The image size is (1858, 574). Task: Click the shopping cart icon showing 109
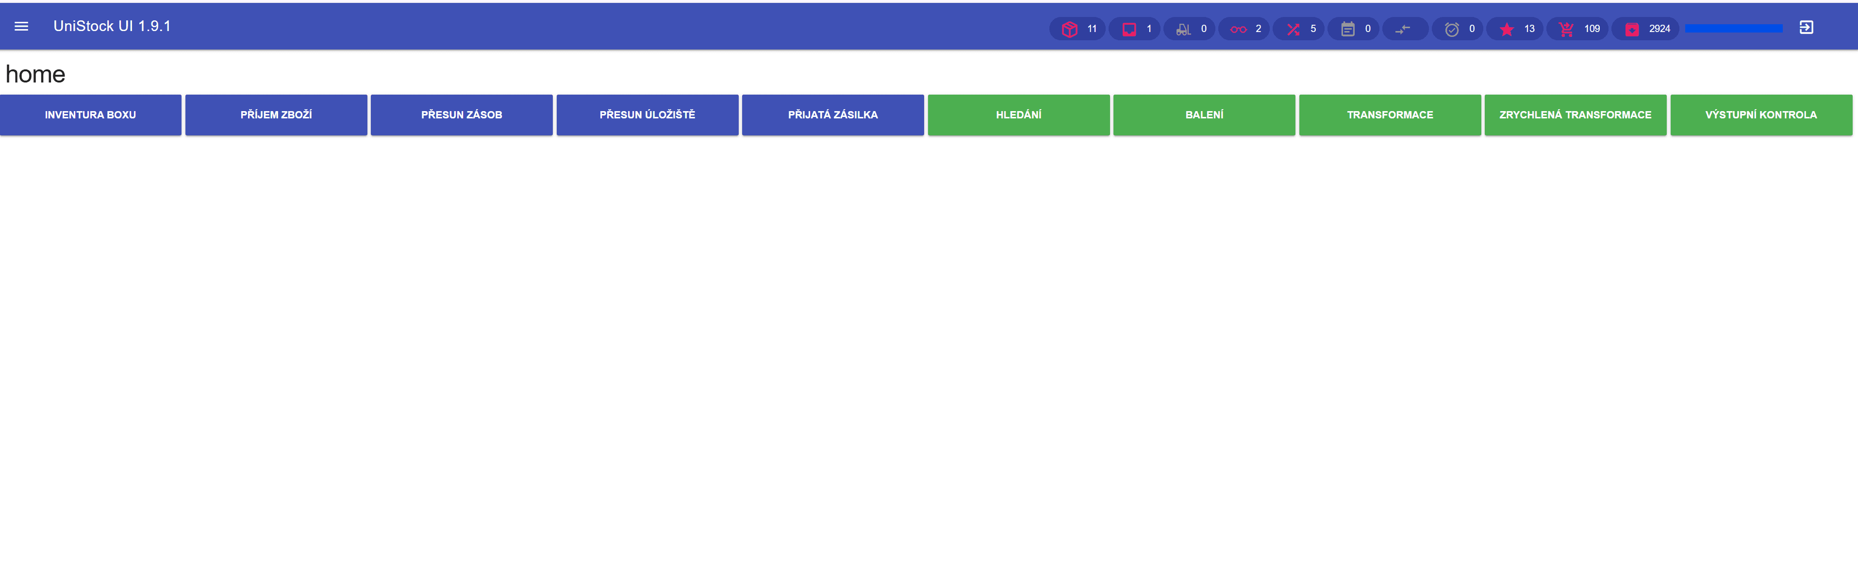tap(1566, 29)
